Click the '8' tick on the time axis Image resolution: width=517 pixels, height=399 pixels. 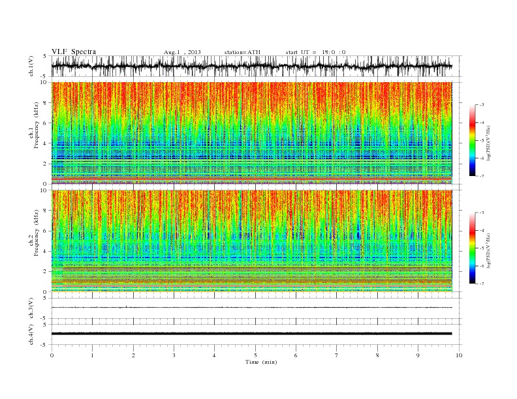(x=377, y=355)
